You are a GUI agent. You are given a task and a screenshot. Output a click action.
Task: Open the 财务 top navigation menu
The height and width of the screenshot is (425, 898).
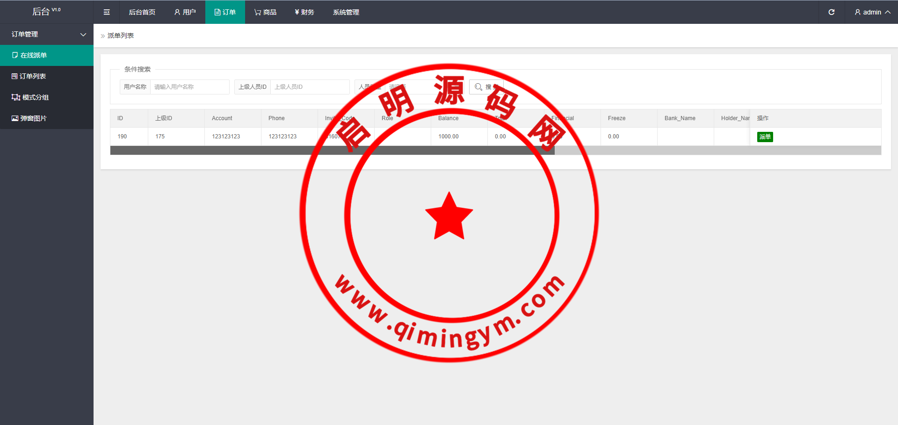pos(304,12)
